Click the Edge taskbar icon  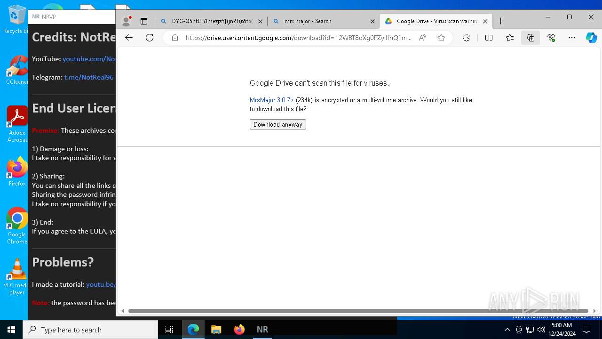193,330
